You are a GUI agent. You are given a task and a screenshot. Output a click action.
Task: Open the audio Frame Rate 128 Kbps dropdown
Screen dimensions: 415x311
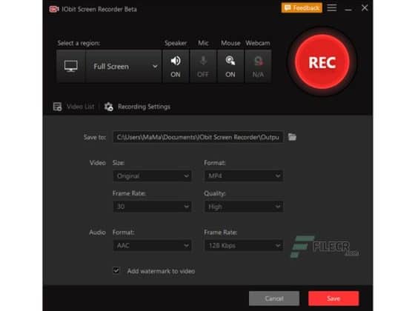[x=244, y=245]
